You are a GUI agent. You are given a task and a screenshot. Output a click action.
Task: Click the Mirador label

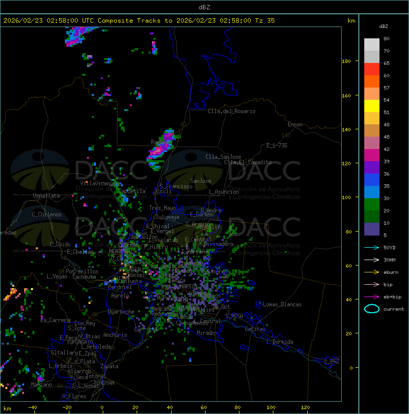pos(207,333)
